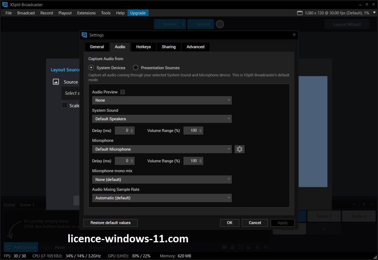This screenshot has height=260, width=378.
Task: Expand the System Sound dropdown
Action: pyautogui.click(x=162, y=119)
